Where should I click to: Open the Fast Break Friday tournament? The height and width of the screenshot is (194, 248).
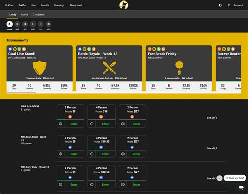coord(179,68)
